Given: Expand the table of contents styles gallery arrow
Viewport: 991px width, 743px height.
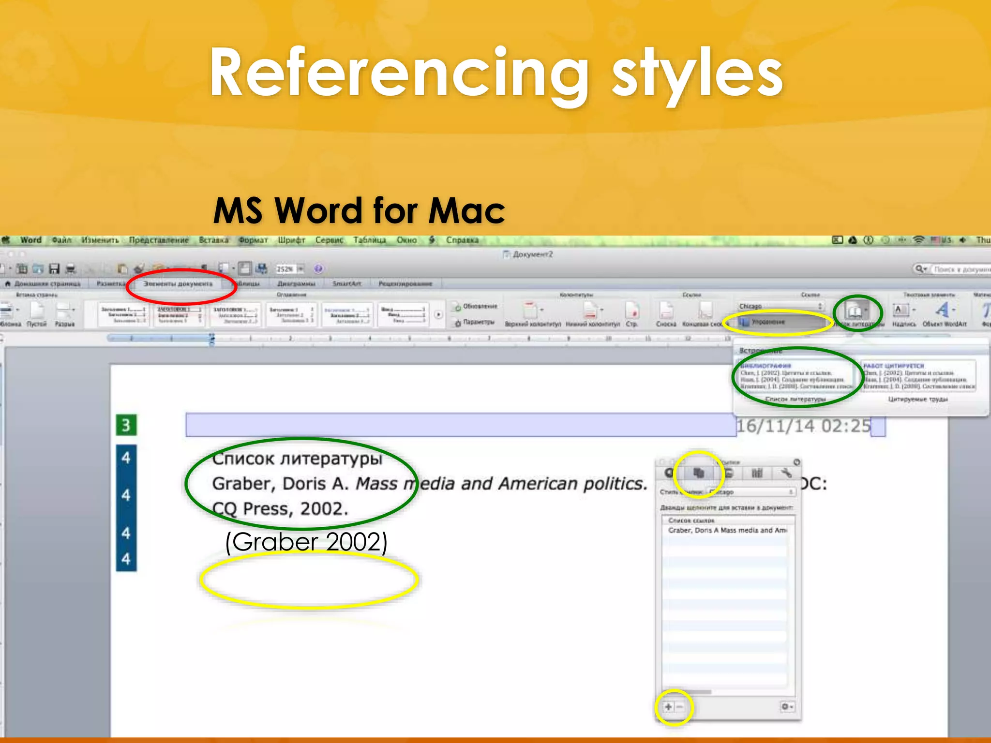Looking at the screenshot, I should coord(438,314).
